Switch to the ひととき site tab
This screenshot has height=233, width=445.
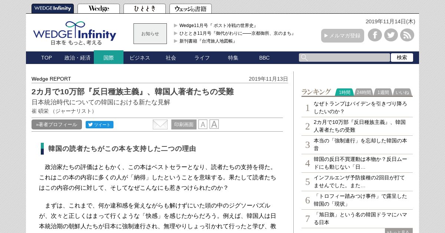(145, 9)
